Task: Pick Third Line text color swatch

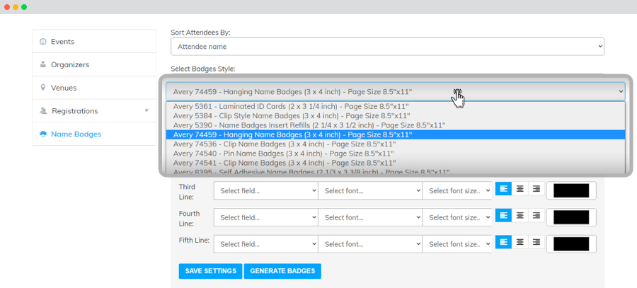Action: point(571,190)
